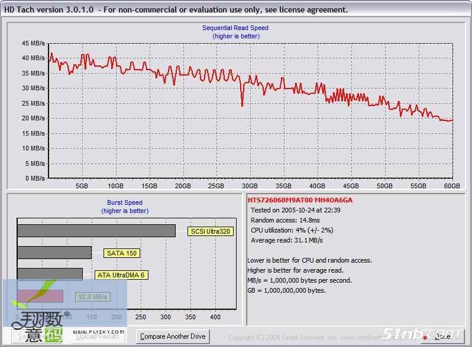This screenshot has height=347, width=472.
Task: Click the SCSI Ultra320 label
Action: pos(211,231)
